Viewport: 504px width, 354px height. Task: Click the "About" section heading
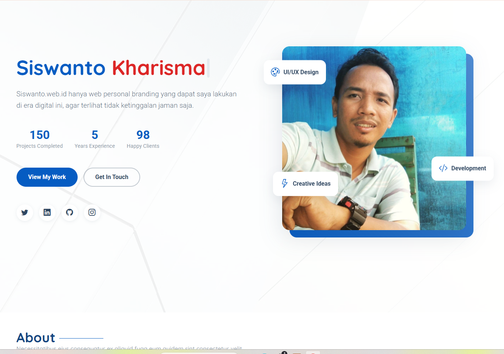[x=36, y=337]
